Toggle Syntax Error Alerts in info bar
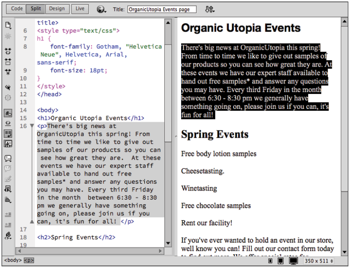The image size is (350, 268). 8,144
